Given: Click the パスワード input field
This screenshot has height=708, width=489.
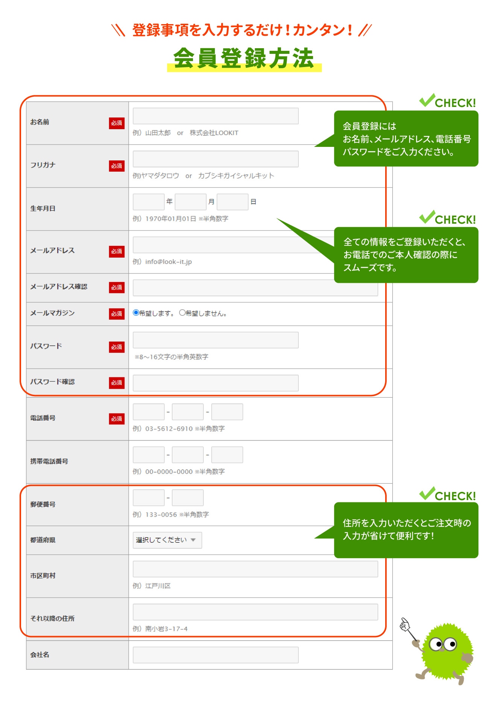Looking at the screenshot, I should pos(216,340).
